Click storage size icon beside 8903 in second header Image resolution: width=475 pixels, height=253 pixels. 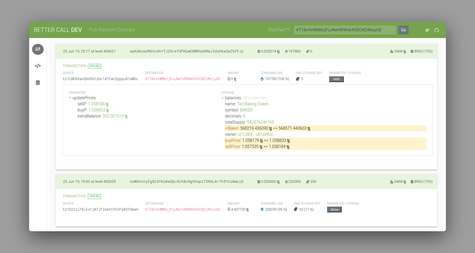412,182
